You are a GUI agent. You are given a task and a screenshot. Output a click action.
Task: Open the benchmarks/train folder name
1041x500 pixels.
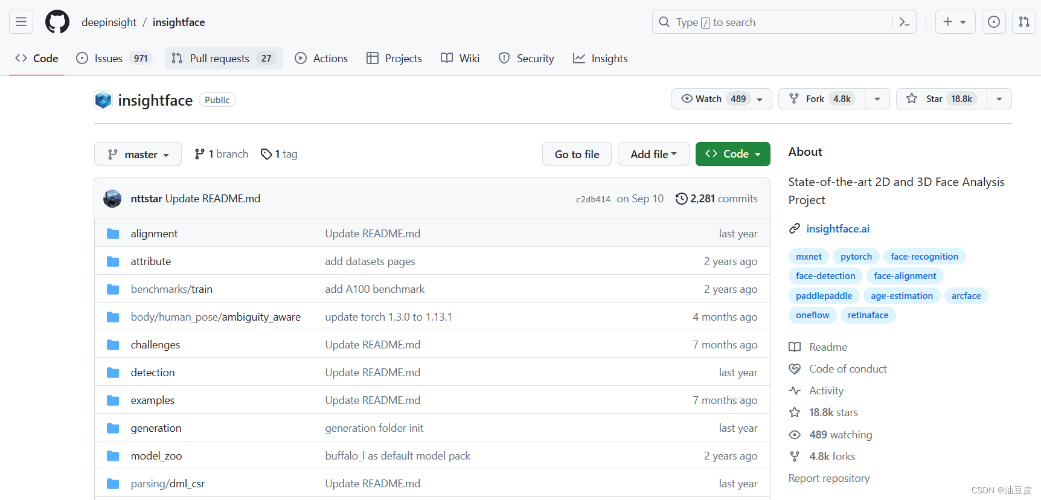[171, 289]
